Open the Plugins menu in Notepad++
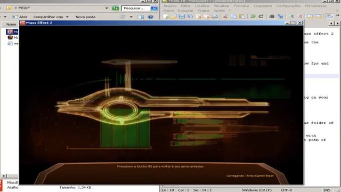 coord(204,11)
